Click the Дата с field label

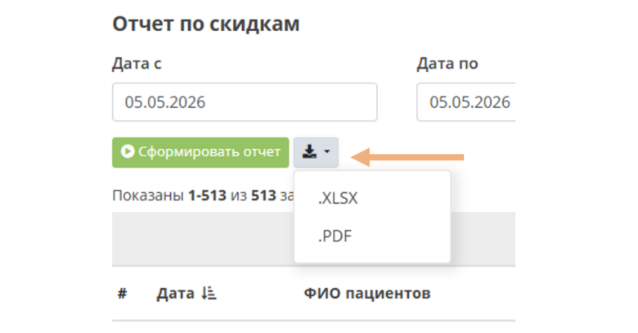click(137, 64)
